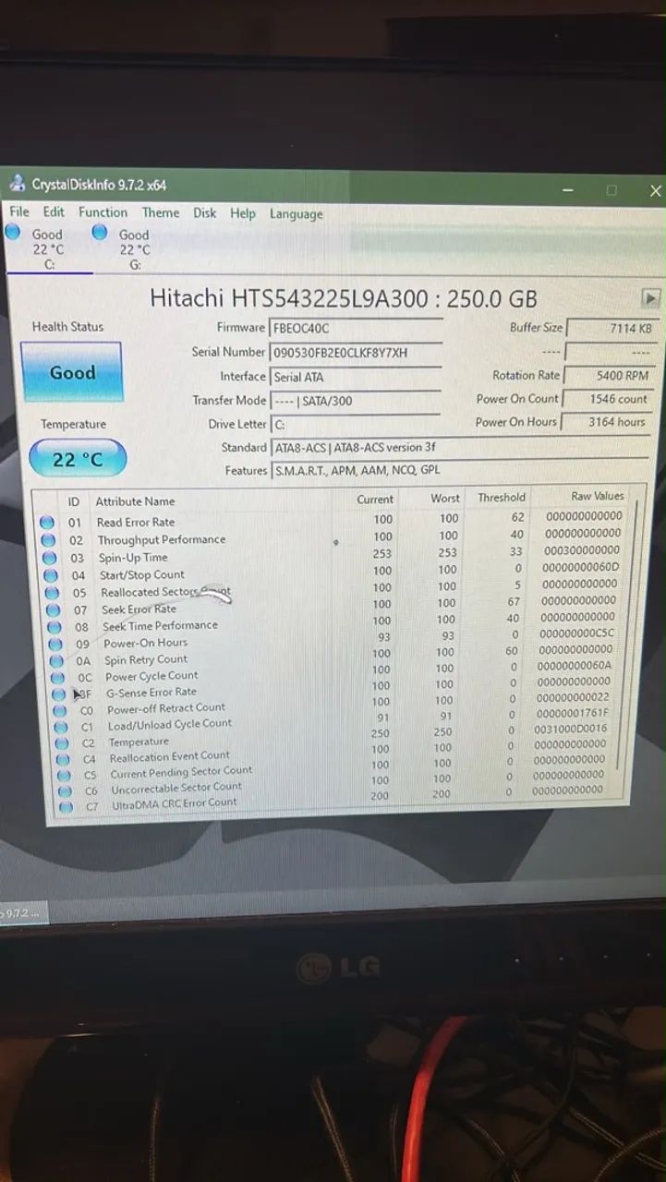This screenshot has height=1182, width=666.
Task: Click the status icon for Power Cycle Count
Action: pyautogui.click(x=58, y=678)
